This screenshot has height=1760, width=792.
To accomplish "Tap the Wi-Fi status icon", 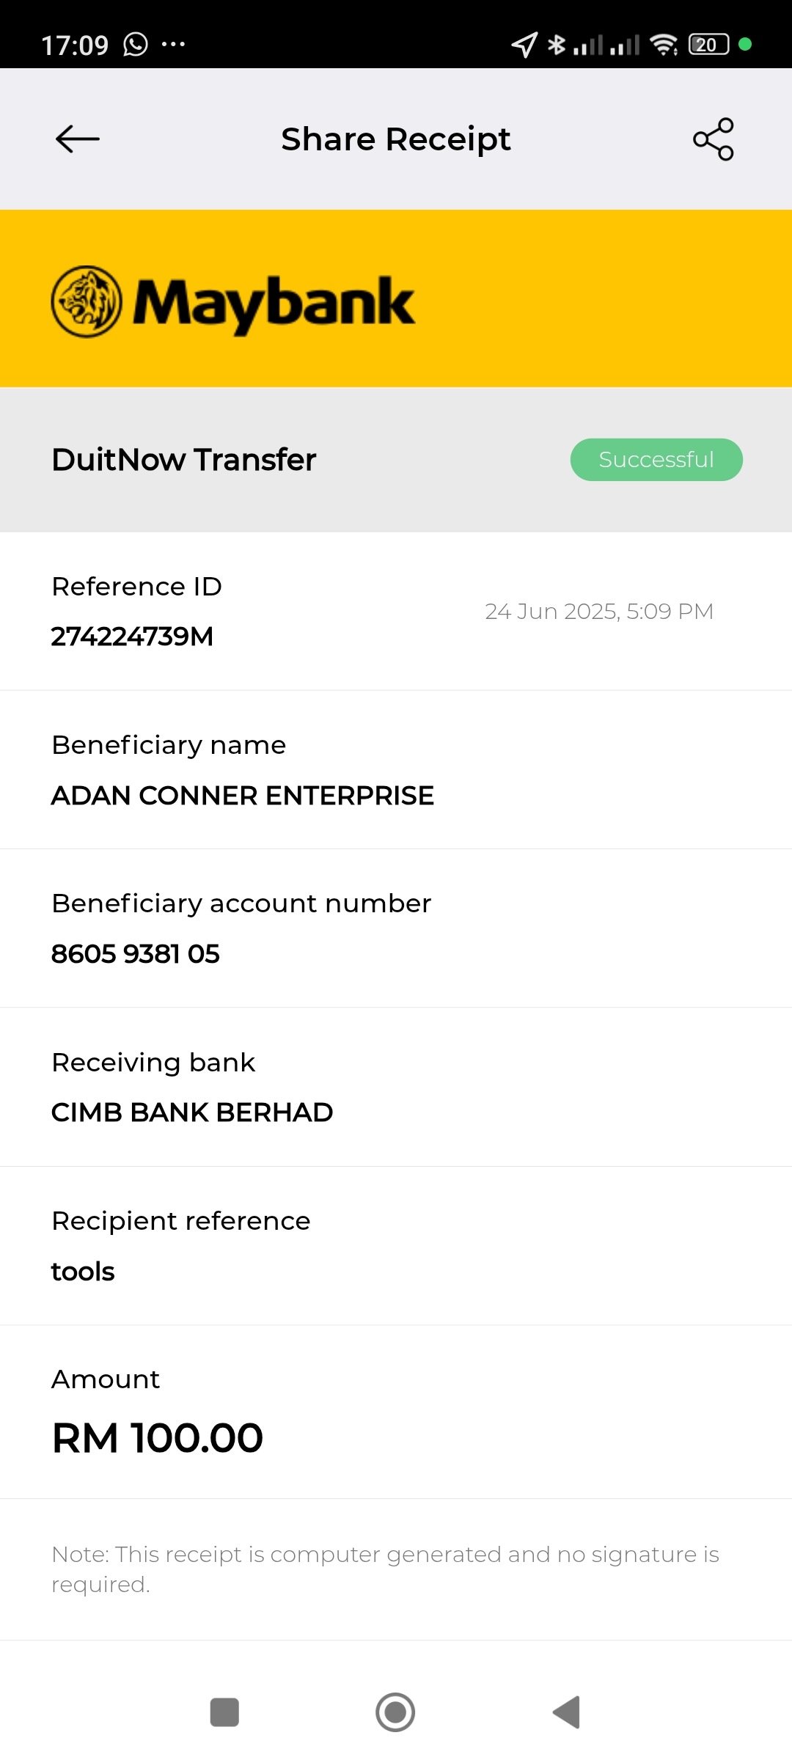I will (664, 45).
